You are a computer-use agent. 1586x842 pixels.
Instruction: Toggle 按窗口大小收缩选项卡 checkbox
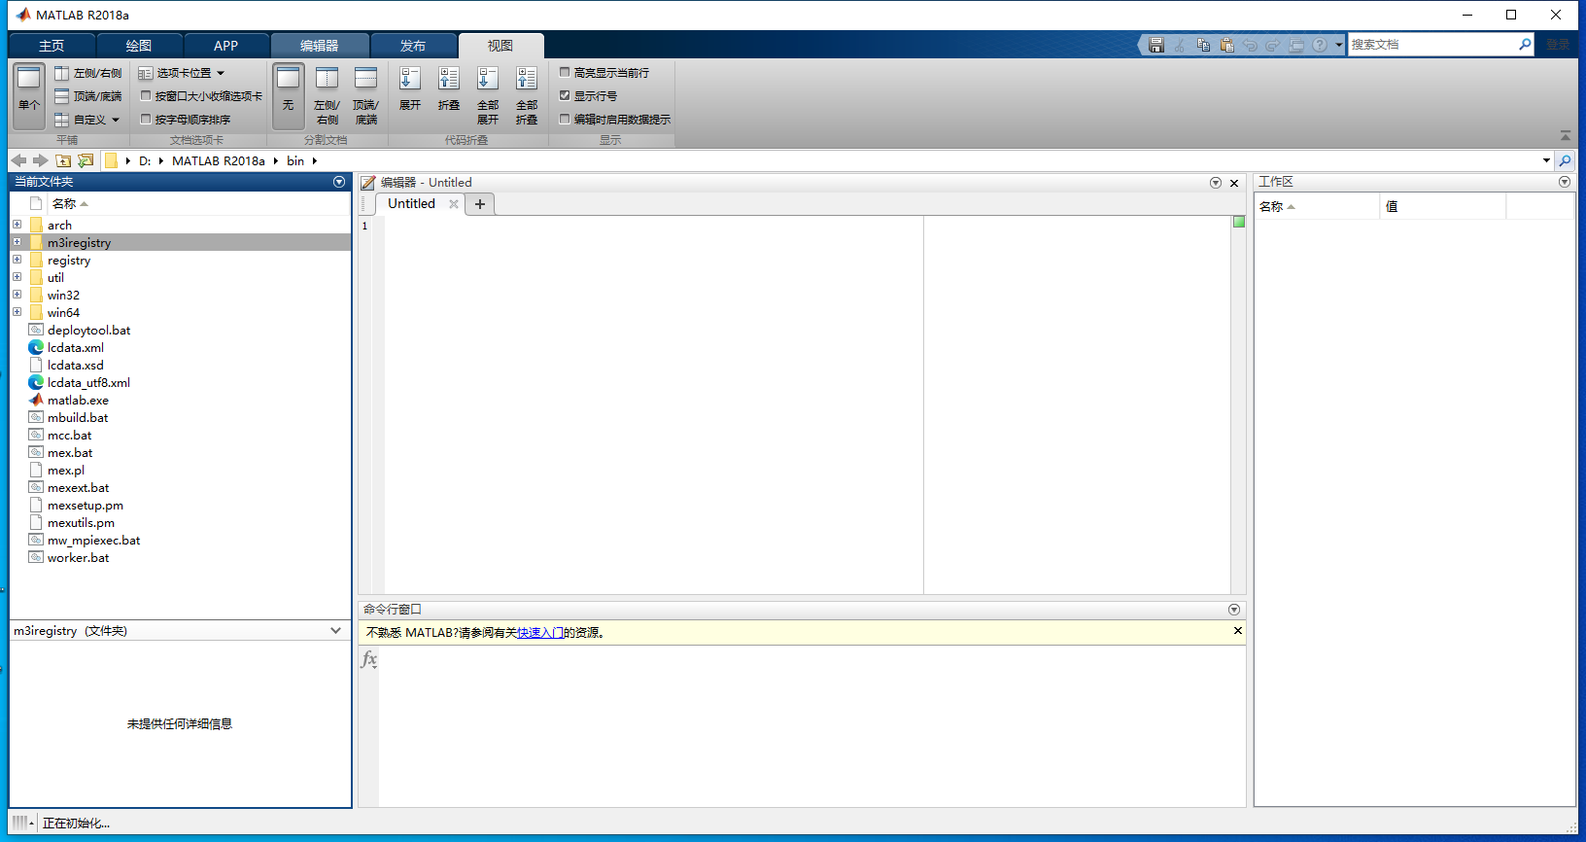(146, 95)
